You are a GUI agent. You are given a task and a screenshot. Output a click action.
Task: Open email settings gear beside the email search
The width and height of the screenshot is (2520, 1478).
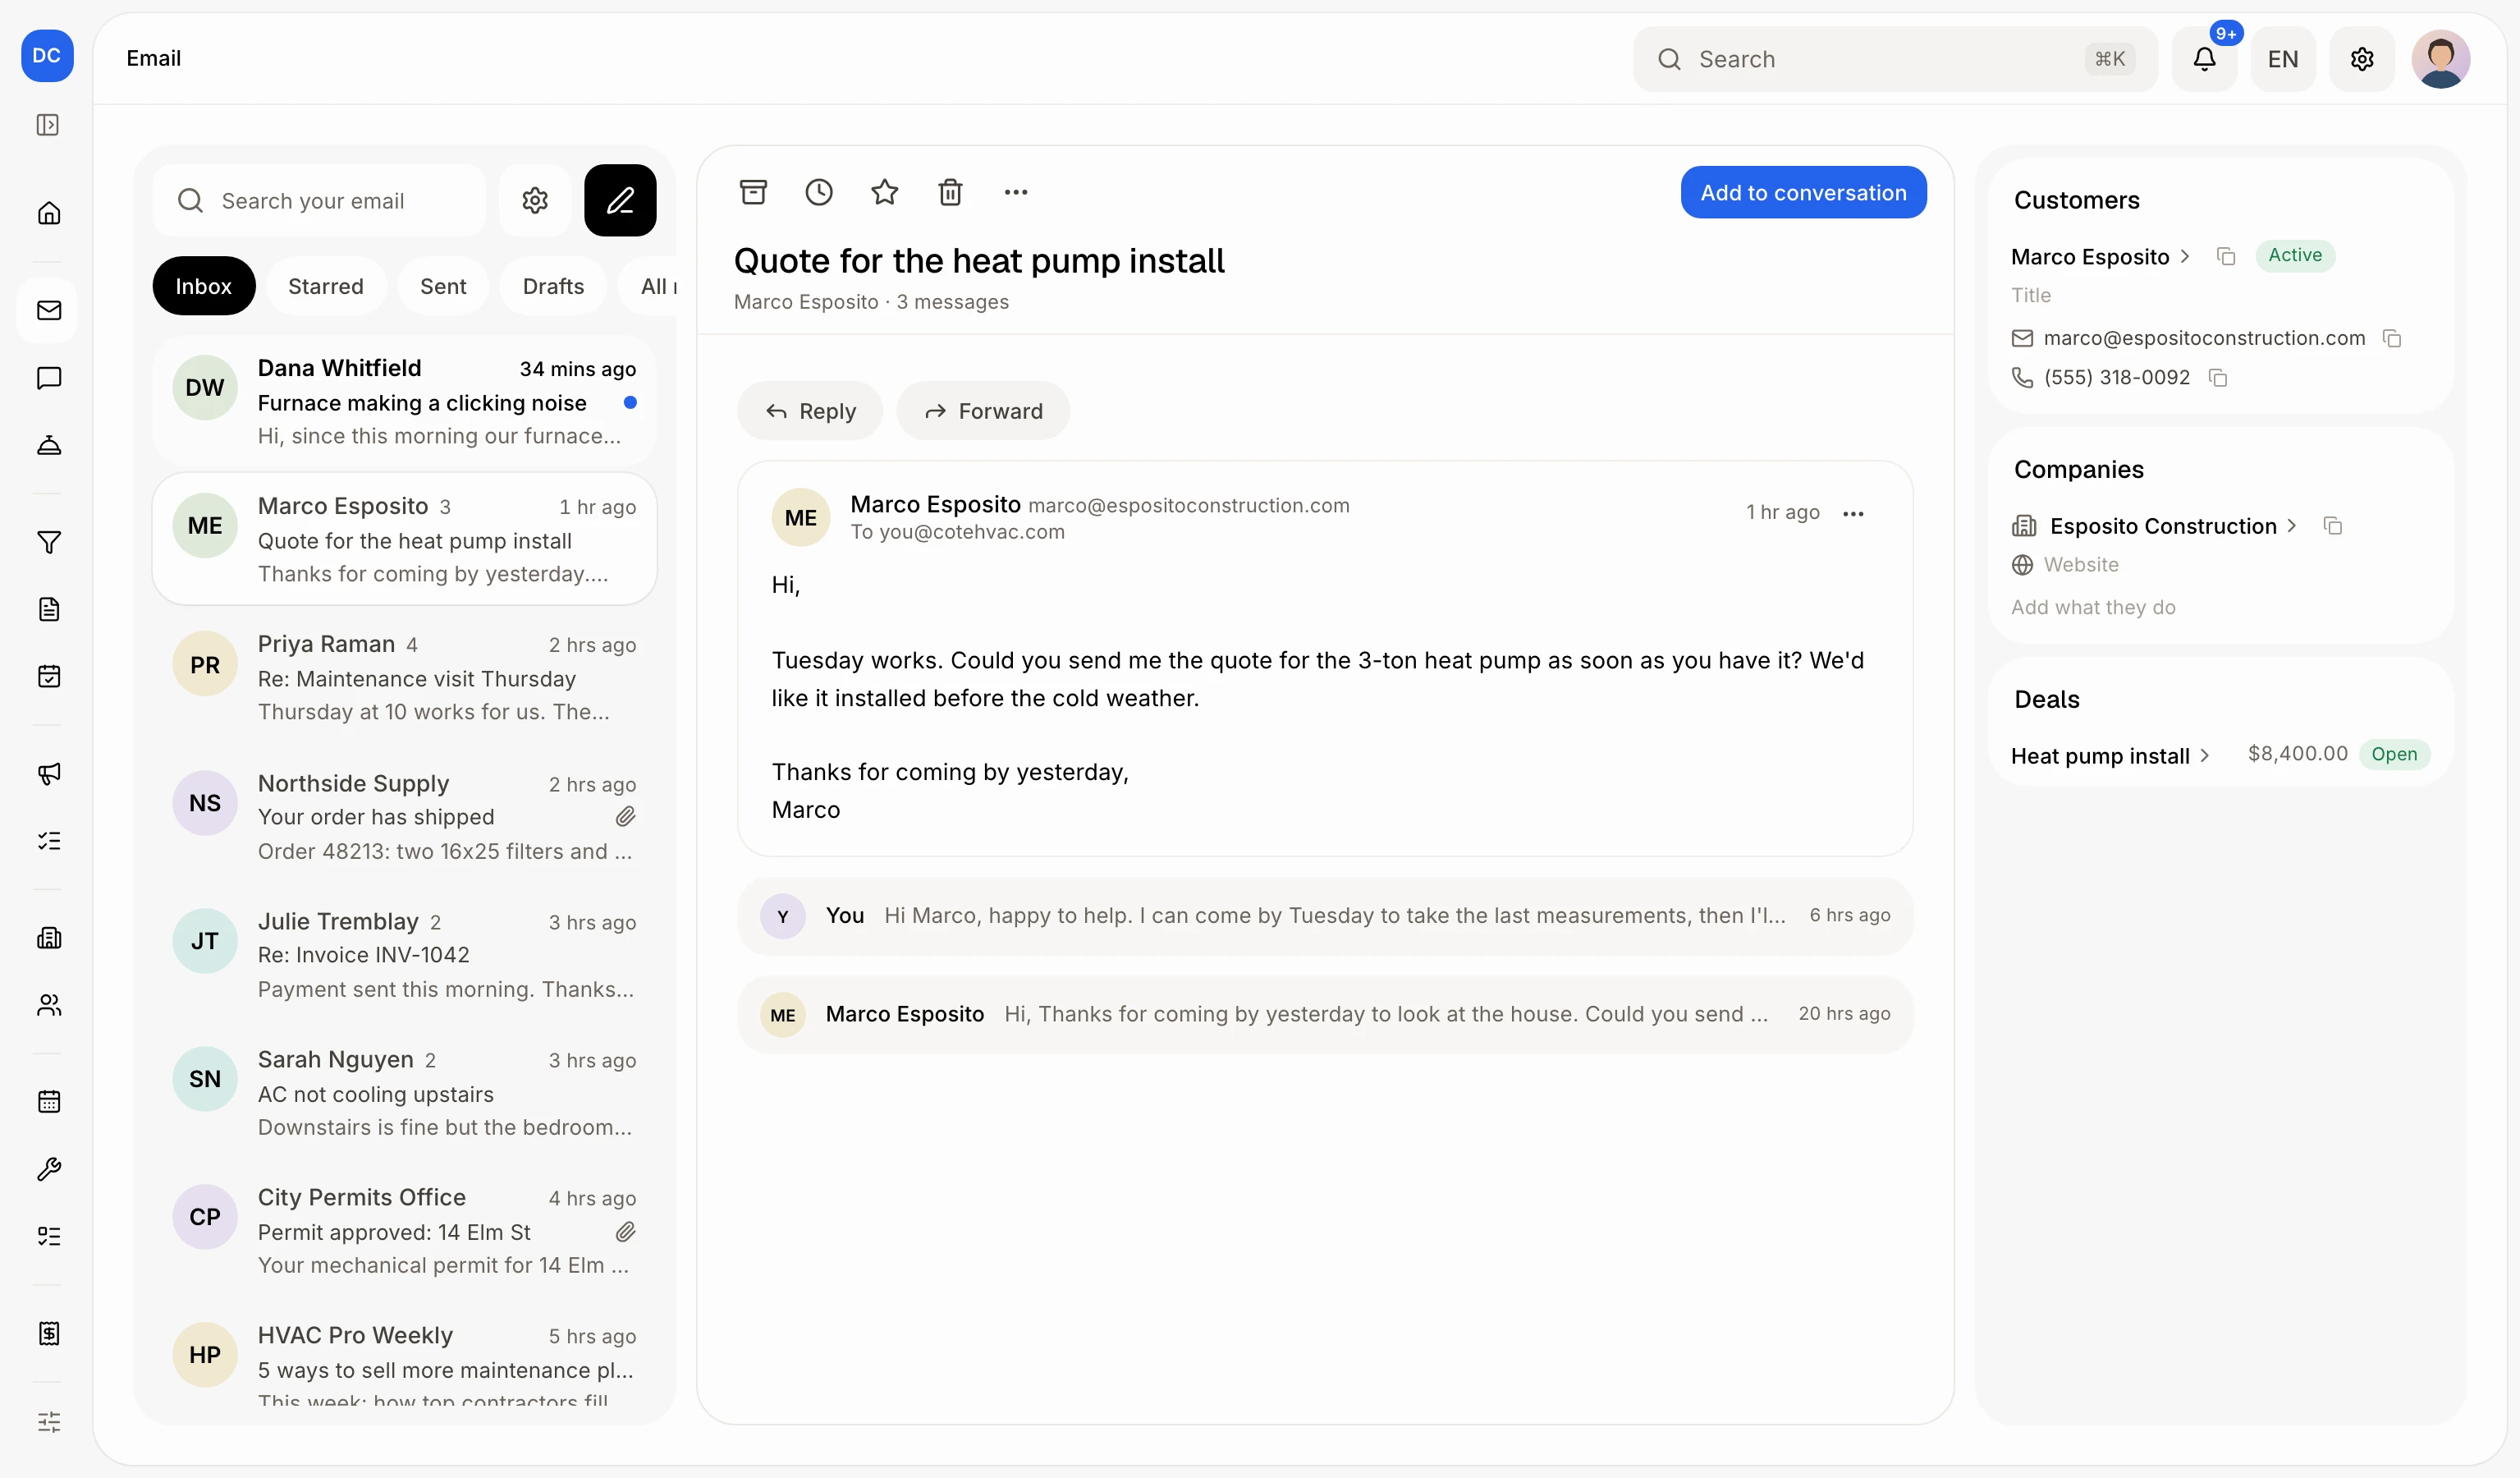click(x=535, y=200)
